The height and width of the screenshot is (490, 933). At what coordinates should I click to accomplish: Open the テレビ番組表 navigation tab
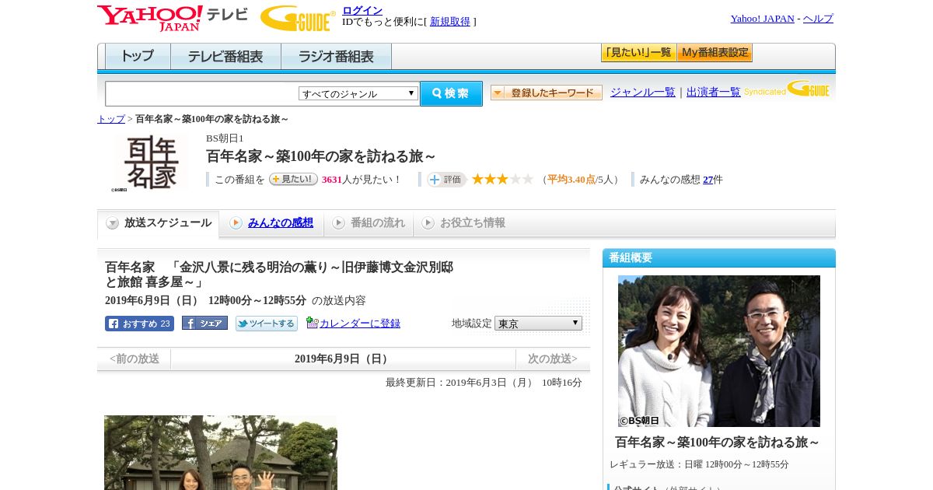tap(225, 57)
